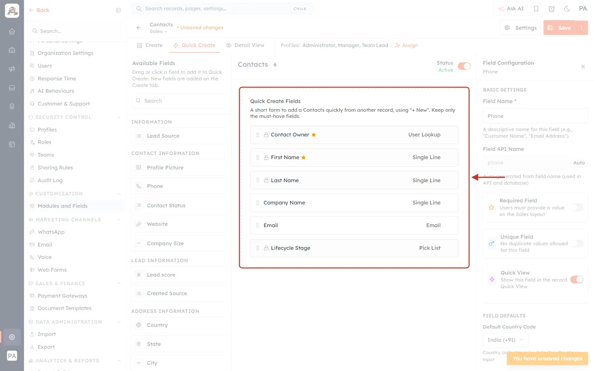594x371 pixels.
Task: Collapse the Sales & Finance section
Action: click(119, 284)
